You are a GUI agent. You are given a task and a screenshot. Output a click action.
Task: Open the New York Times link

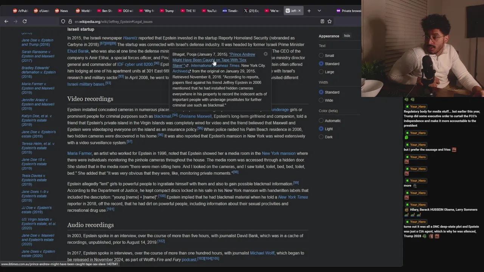(293, 197)
